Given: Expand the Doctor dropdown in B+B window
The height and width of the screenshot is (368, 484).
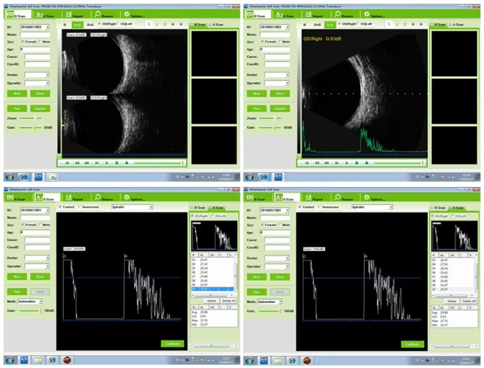Looking at the screenshot, I should coord(48,75).
